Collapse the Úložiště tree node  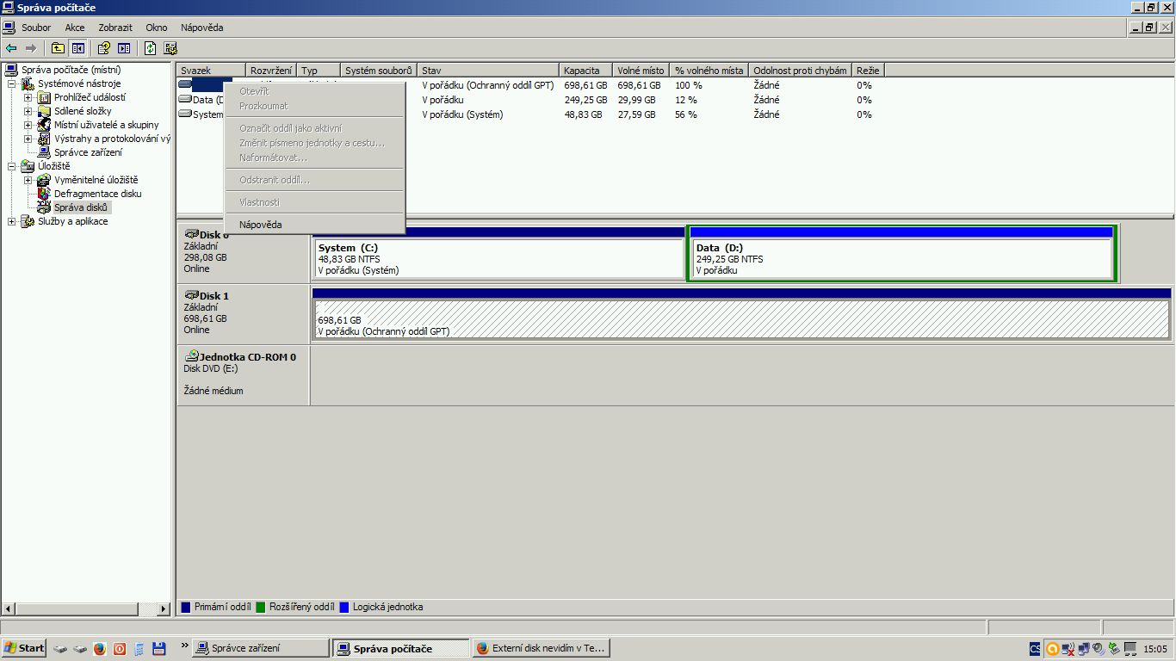click(12, 166)
